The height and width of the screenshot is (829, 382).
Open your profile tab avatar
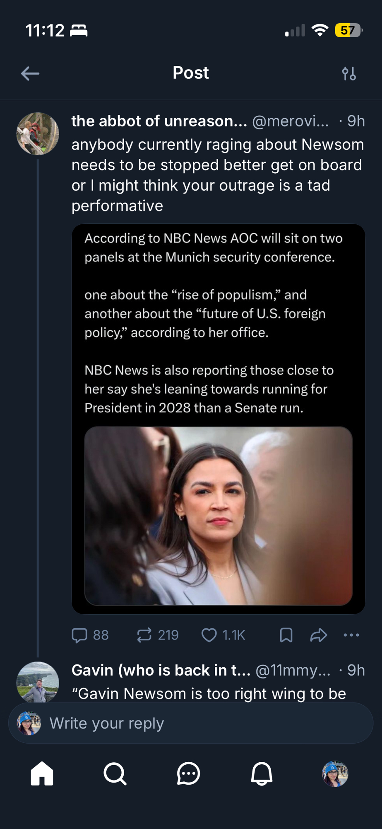335,773
